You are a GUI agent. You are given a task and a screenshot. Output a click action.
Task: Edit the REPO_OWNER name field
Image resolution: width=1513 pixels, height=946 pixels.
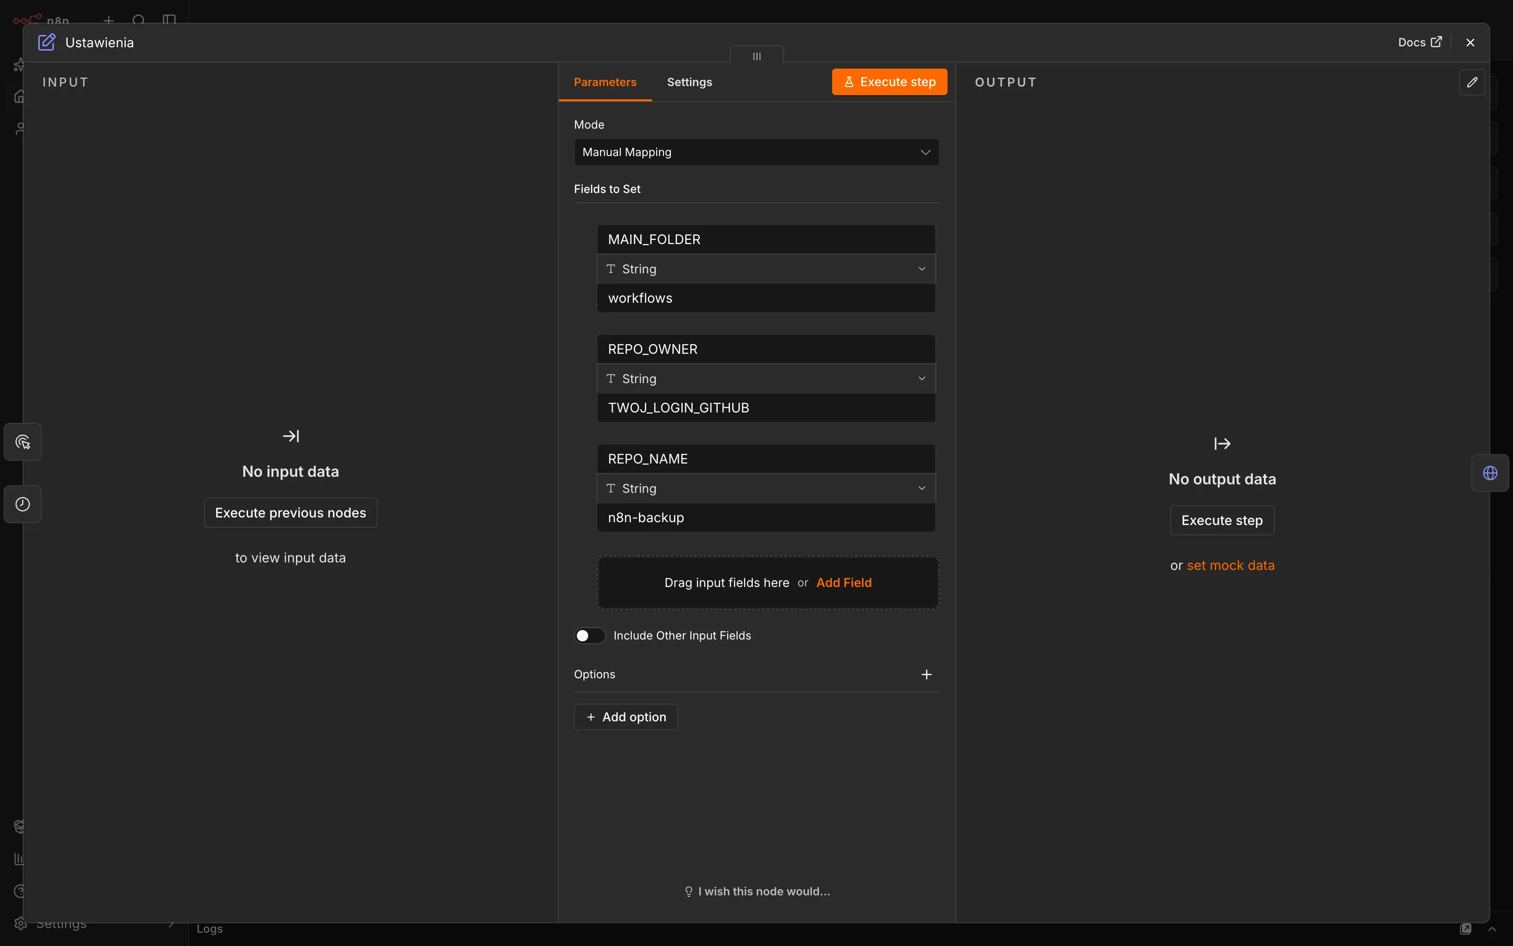[766, 349]
